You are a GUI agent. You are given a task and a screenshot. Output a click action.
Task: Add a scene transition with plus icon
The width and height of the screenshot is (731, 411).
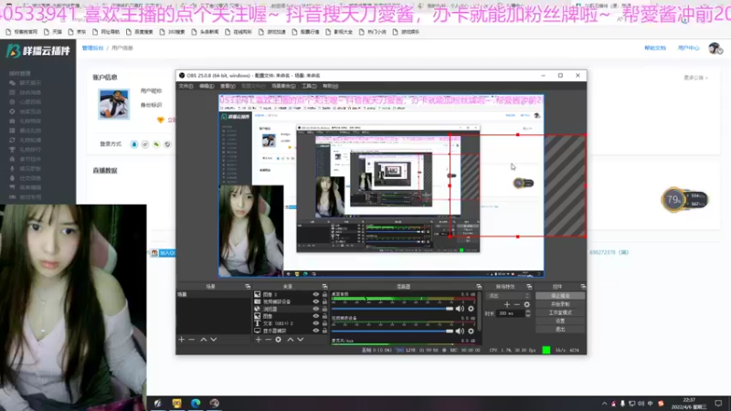(x=507, y=304)
